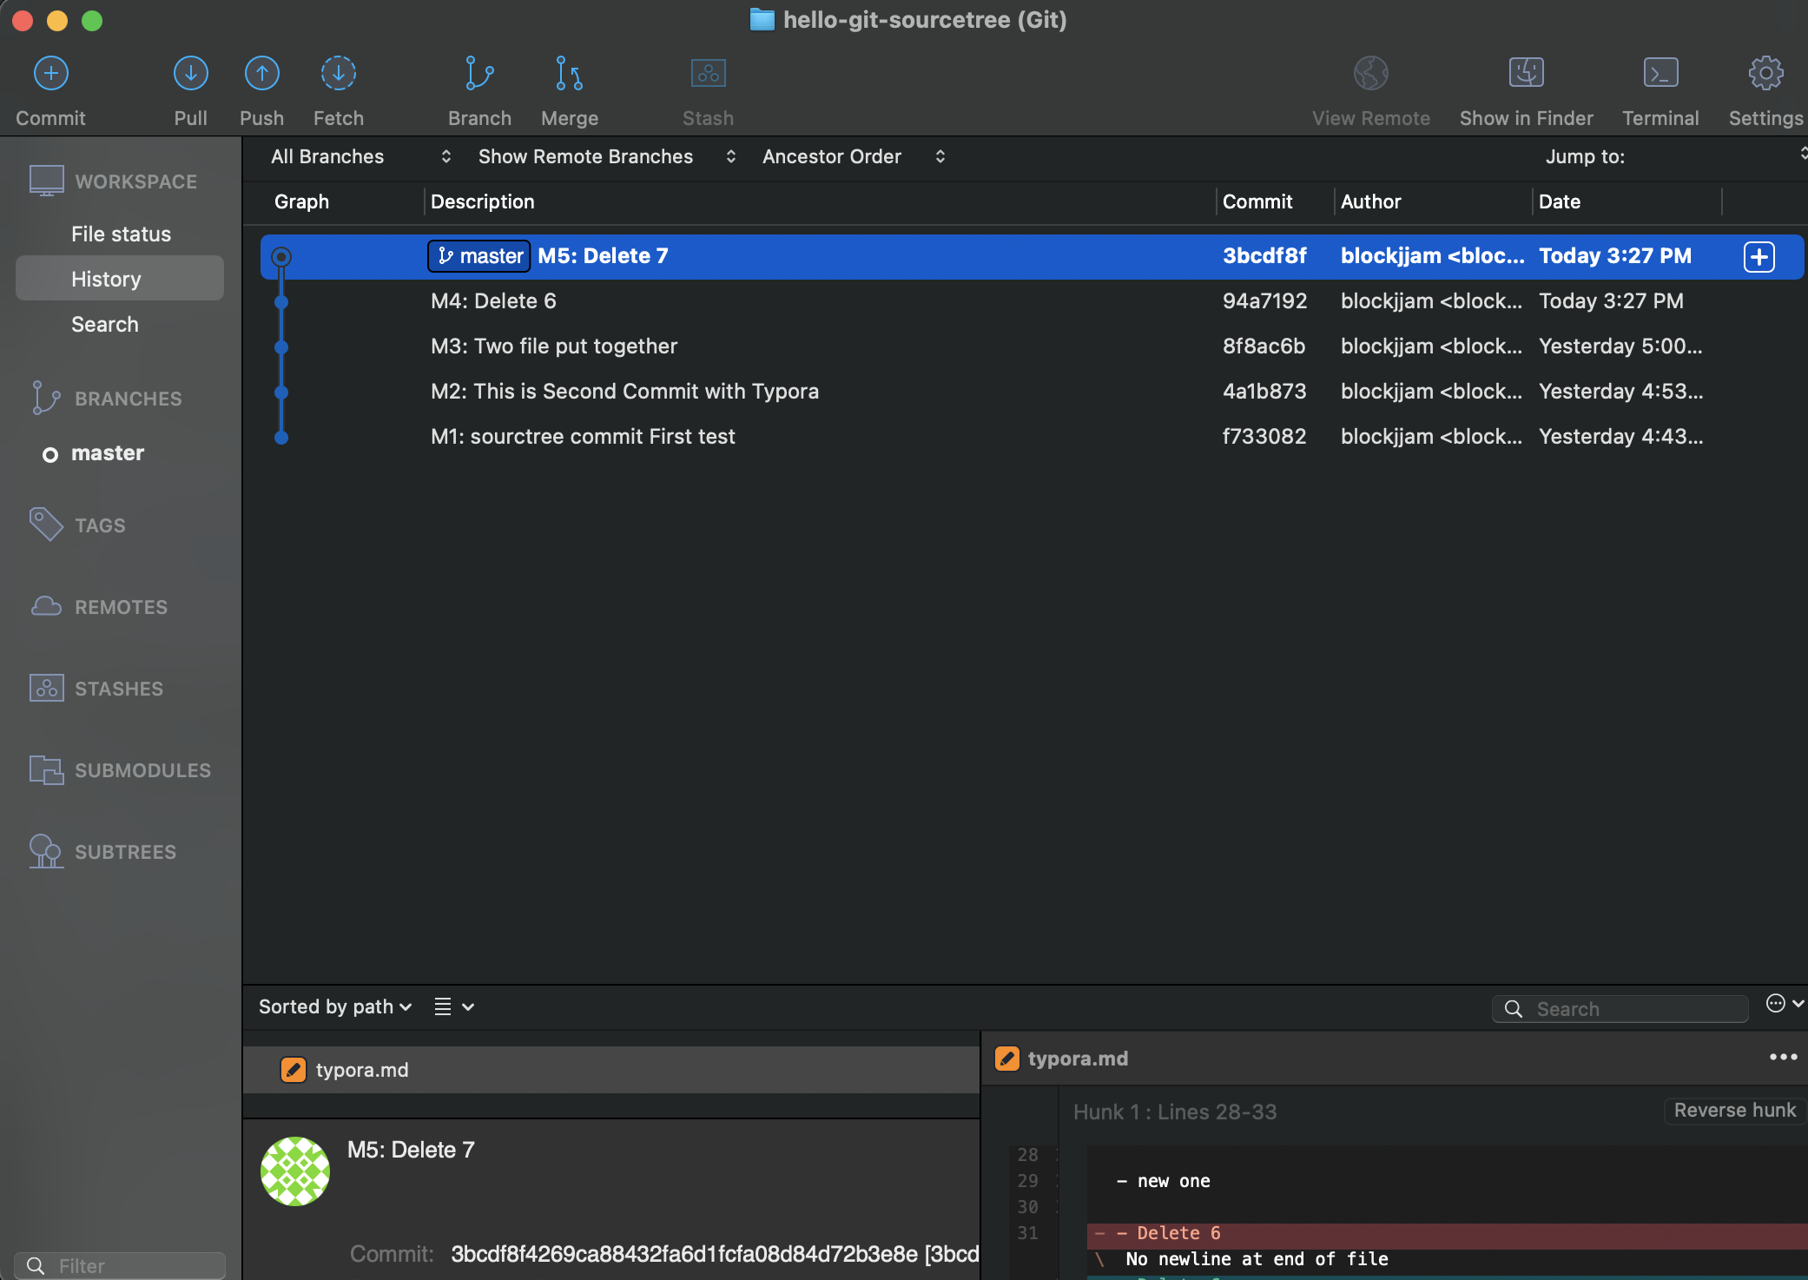Switch to the Search workspace view

pyautogui.click(x=104, y=324)
